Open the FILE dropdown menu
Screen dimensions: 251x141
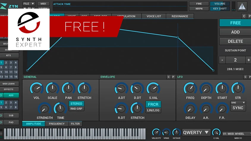pyautogui.click(x=29, y=4)
